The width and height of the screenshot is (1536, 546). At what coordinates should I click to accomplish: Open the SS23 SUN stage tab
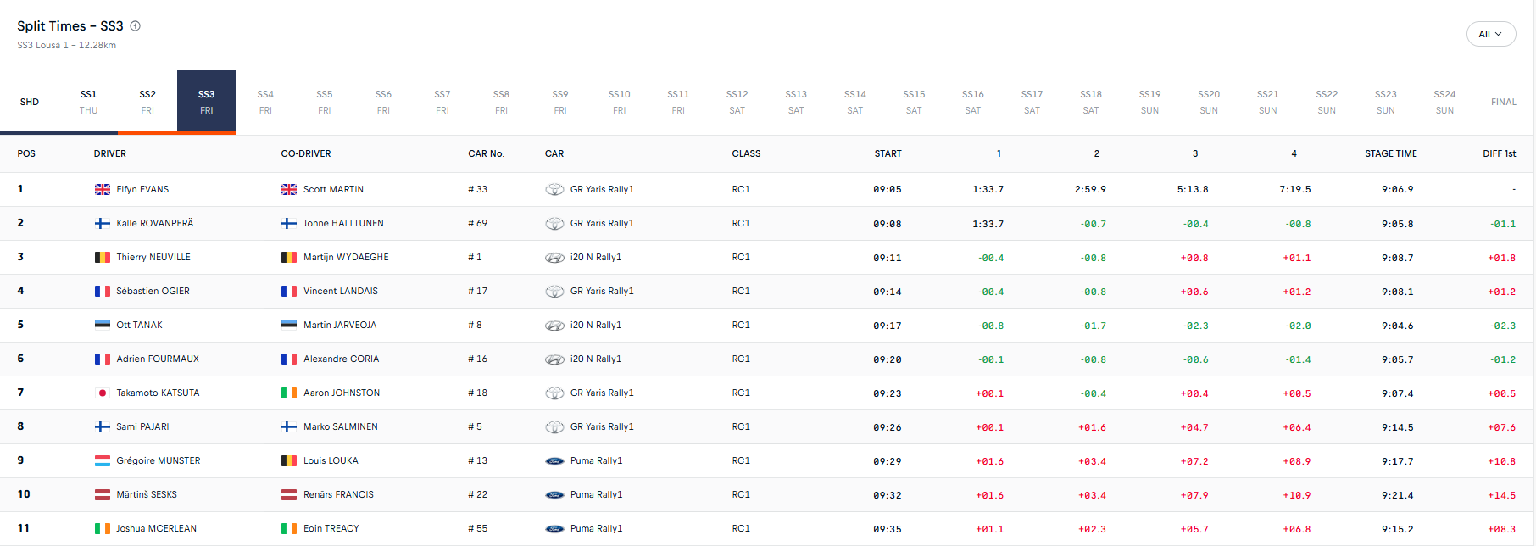(x=1386, y=102)
